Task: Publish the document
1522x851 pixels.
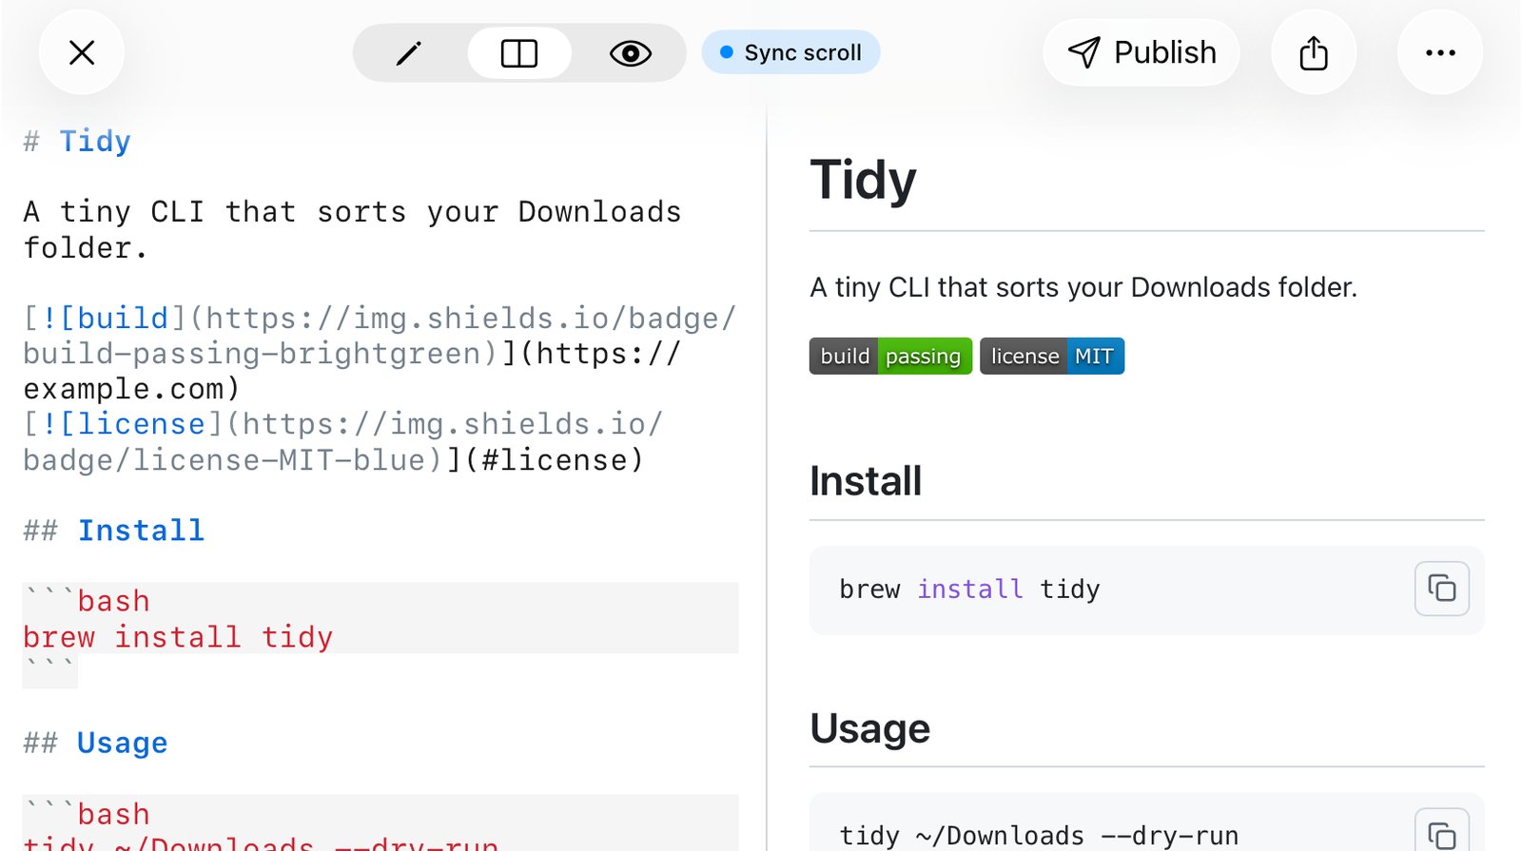Action: coord(1141,52)
